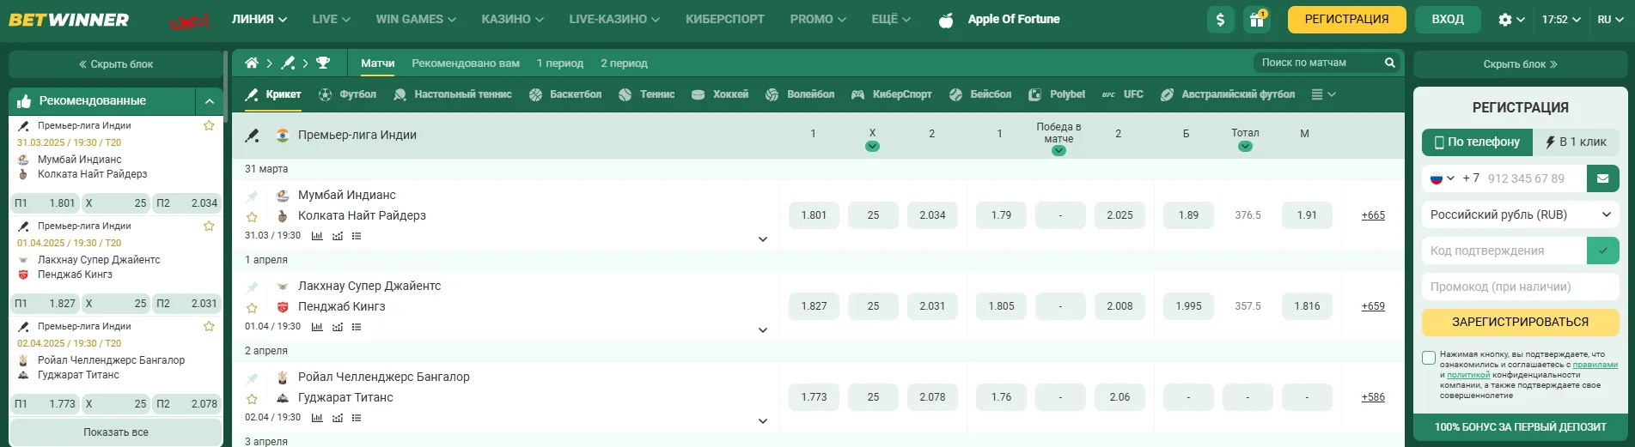Favorite the Лакхнау Супер Джайентс match in main list
Viewport: 1635px width, 447px height.
(x=252, y=308)
